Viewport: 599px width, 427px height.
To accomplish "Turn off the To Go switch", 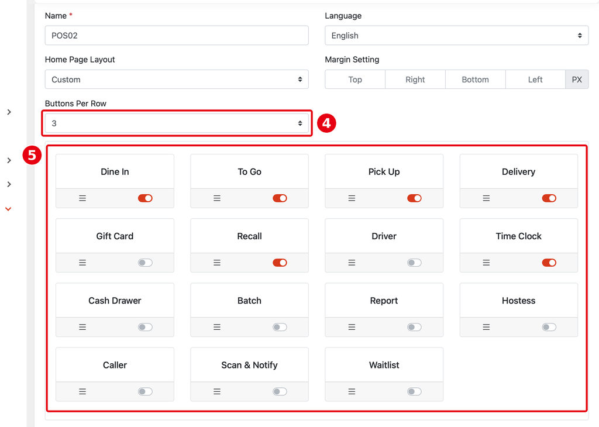I will 280,198.
